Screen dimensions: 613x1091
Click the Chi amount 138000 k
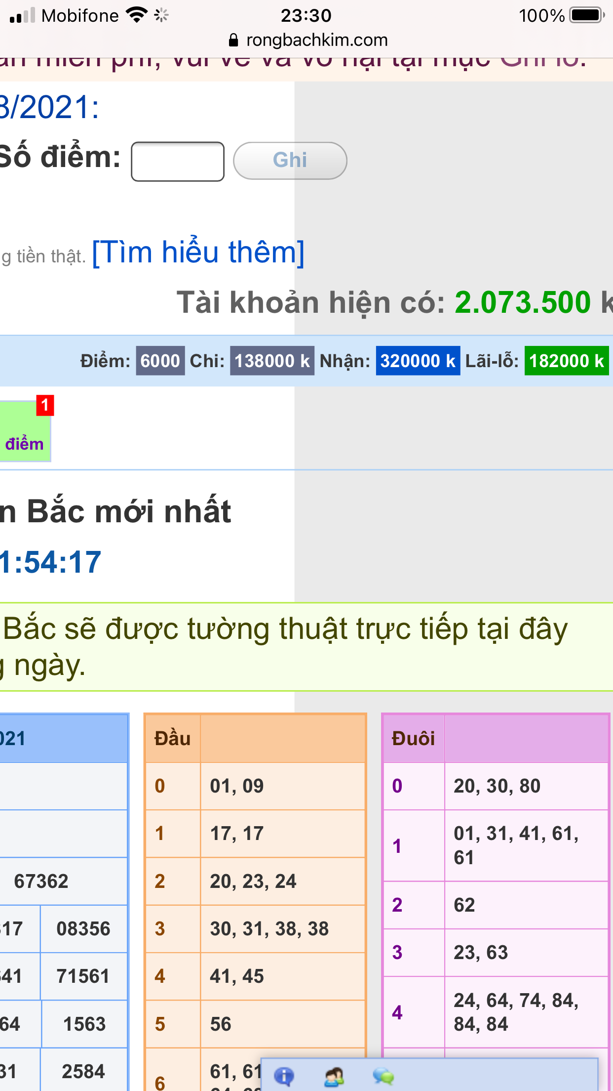272,361
